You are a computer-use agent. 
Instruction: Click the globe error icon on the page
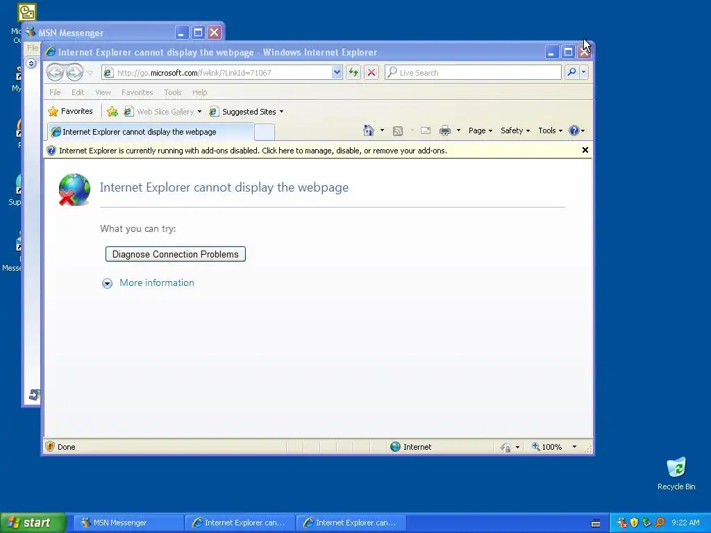(x=74, y=189)
